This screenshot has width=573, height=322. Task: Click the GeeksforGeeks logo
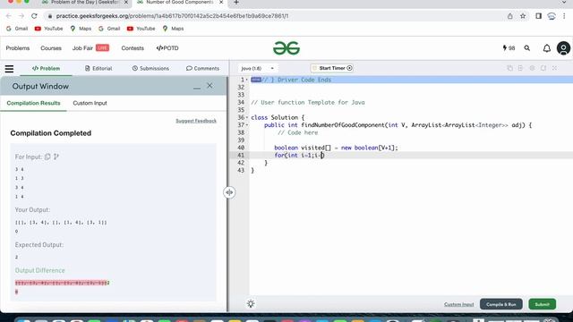tap(286, 48)
